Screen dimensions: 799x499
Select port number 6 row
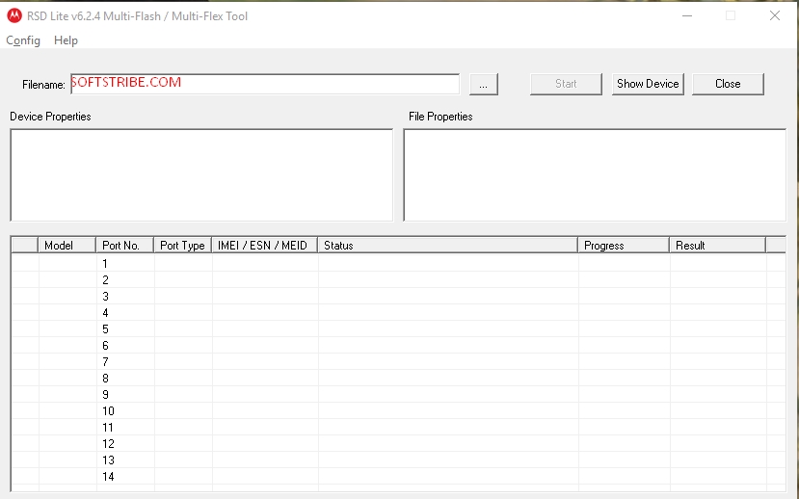(x=398, y=345)
